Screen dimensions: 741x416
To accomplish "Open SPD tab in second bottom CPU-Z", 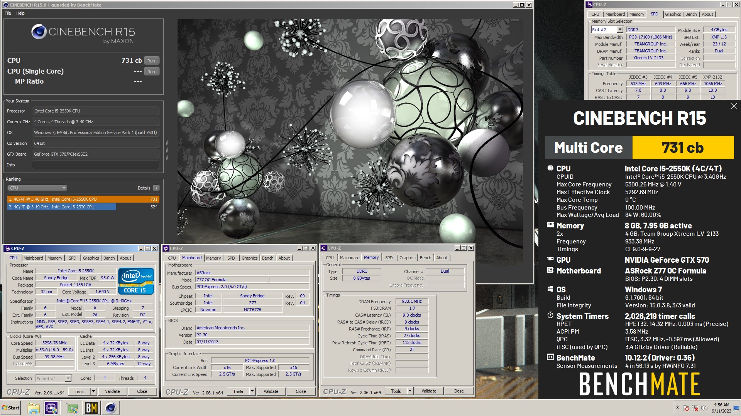I will 231,258.
